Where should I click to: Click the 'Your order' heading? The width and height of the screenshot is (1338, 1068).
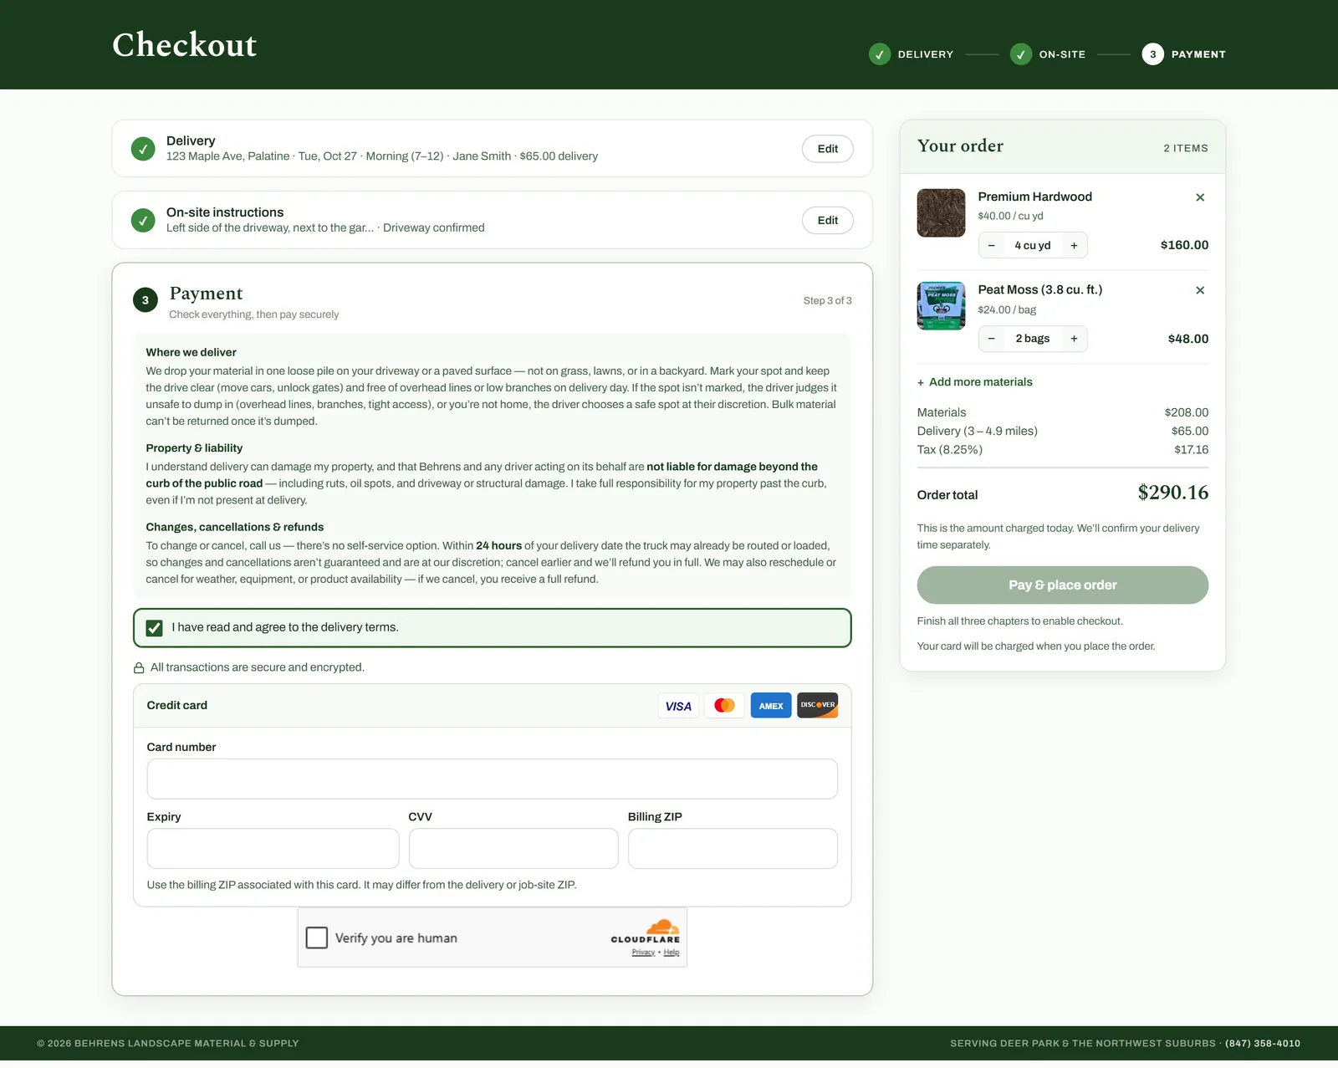point(960,146)
